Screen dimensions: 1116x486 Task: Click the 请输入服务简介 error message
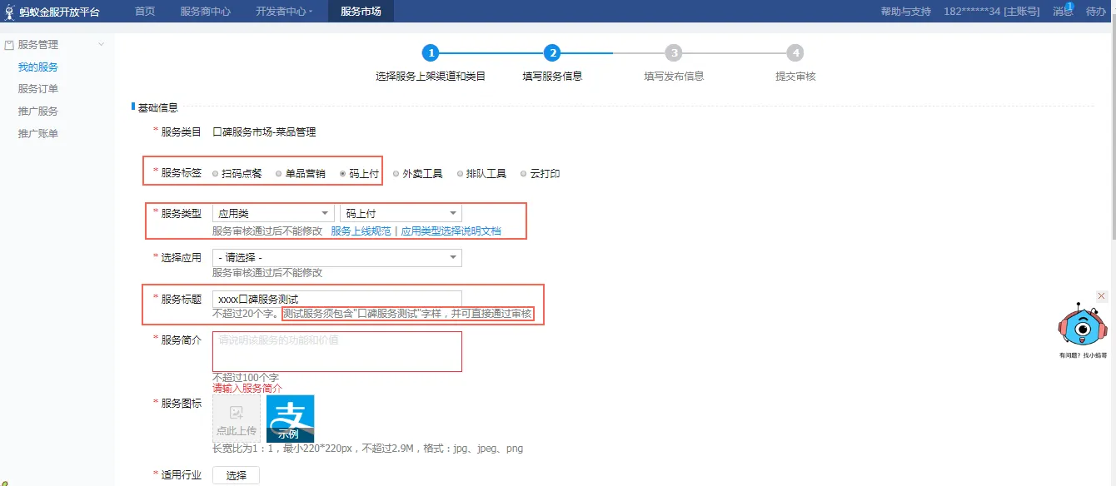click(x=247, y=389)
